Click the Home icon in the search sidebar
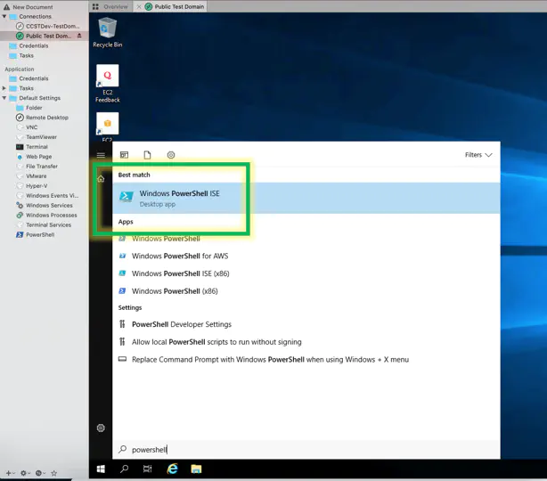Viewport: 547px width, 481px height. point(101,179)
